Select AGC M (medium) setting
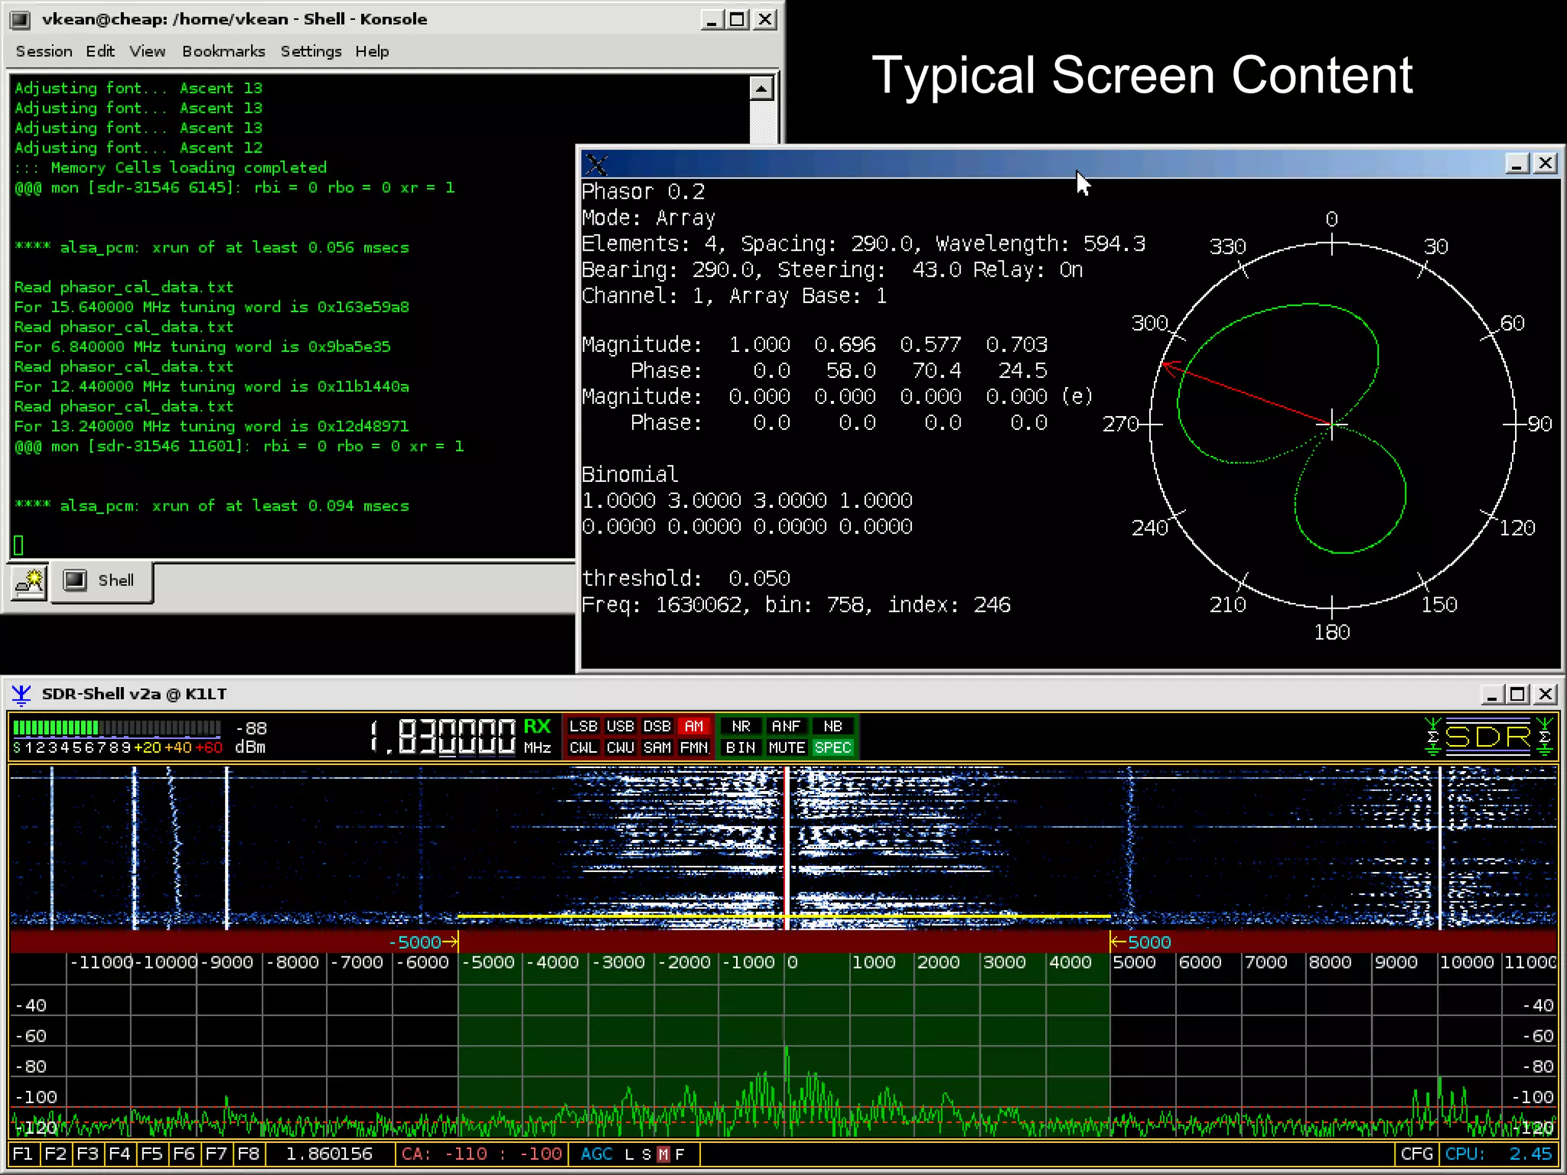 pyautogui.click(x=663, y=1154)
